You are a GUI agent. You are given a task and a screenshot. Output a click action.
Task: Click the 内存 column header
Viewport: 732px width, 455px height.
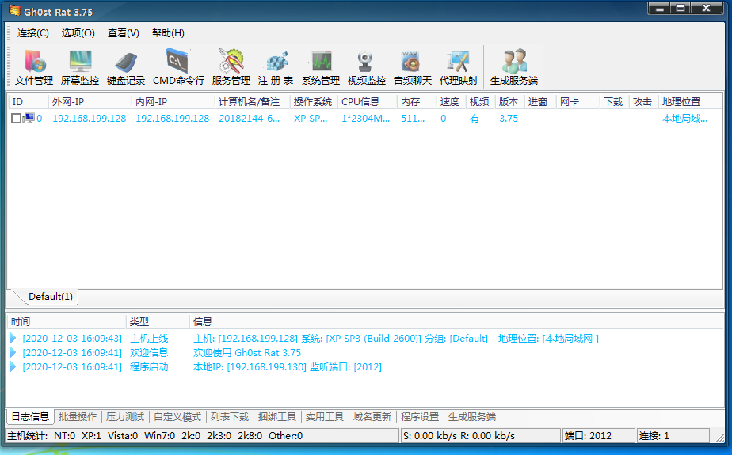(417, 101)
